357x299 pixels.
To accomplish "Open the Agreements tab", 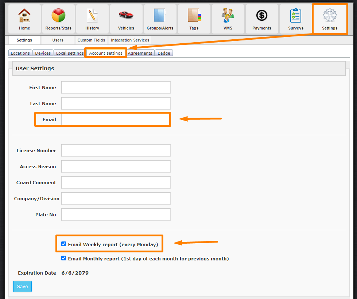I will point(140,53).
